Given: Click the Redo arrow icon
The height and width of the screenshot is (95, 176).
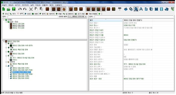Looking at the screenshot, I should click(x=25, y=9).
